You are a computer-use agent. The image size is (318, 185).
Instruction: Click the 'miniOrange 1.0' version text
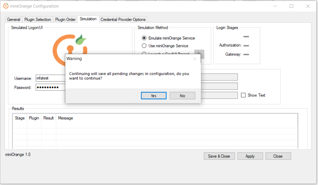tap(18, 154)
